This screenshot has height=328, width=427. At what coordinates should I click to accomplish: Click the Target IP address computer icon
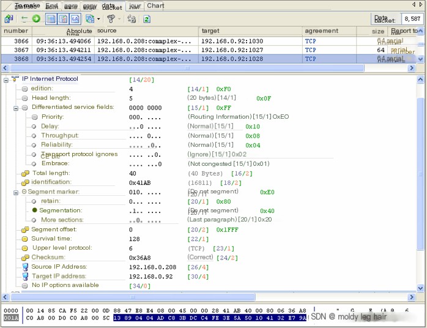(x=25, y=276)
